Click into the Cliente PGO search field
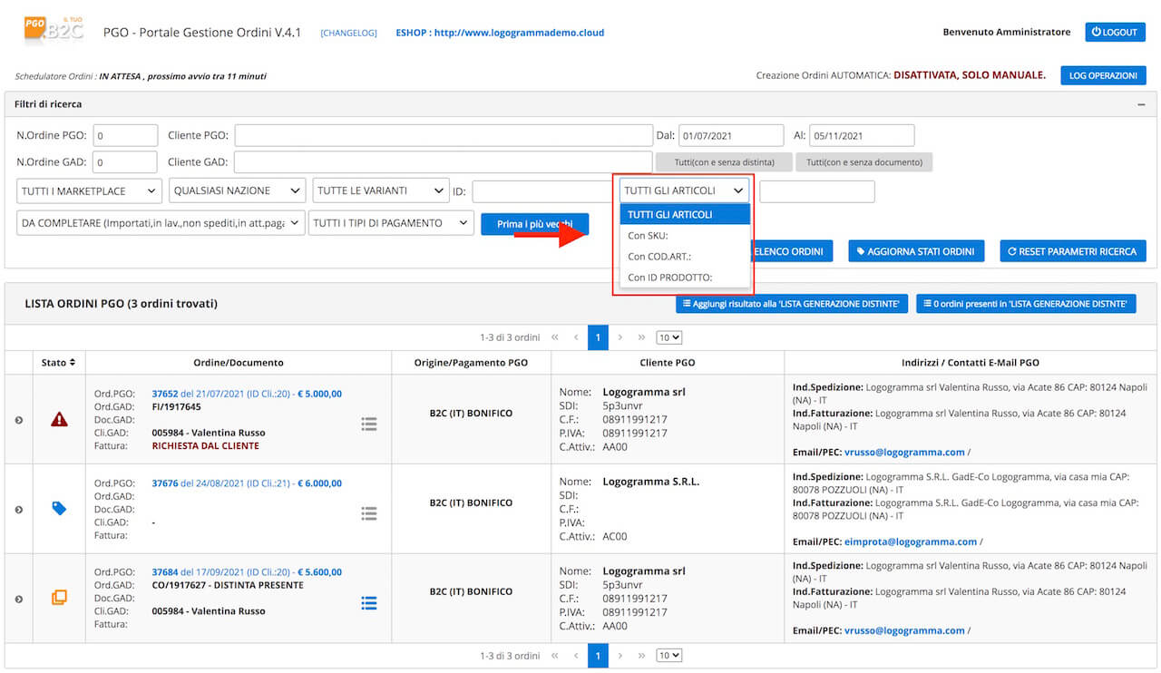1161x673 pixels. point(443,135)
